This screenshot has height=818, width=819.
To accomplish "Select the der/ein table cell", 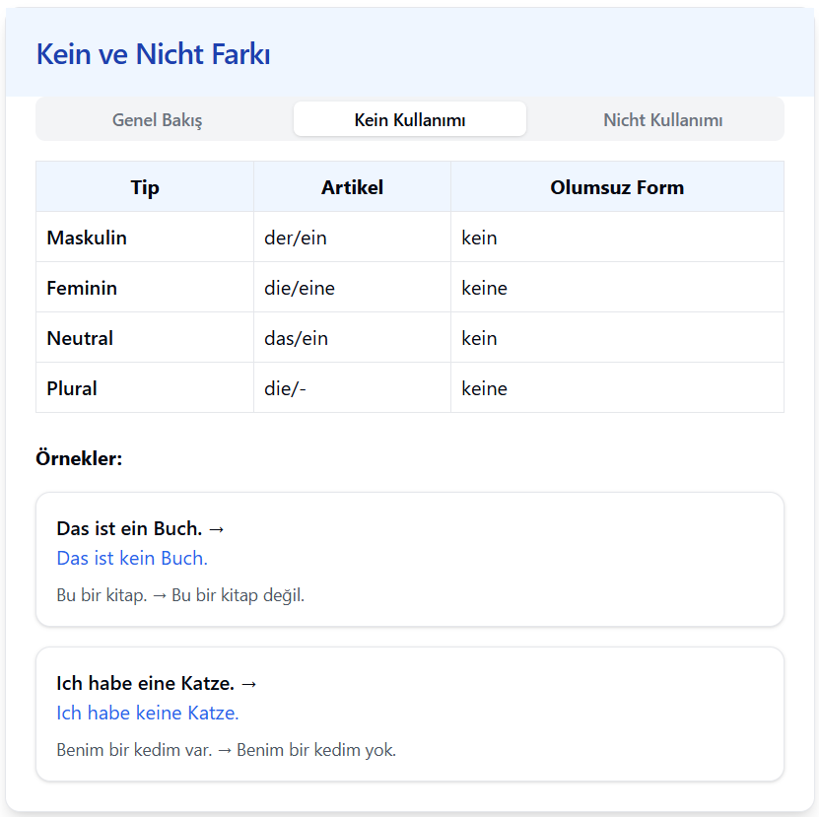I will 289,238.
